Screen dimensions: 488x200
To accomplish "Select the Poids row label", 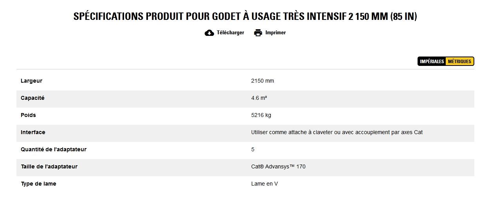I will coord(28,115).
